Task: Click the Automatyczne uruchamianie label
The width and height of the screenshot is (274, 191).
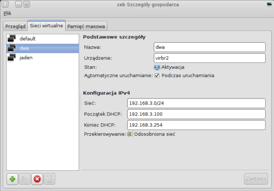Action: (x=118, y=75)
